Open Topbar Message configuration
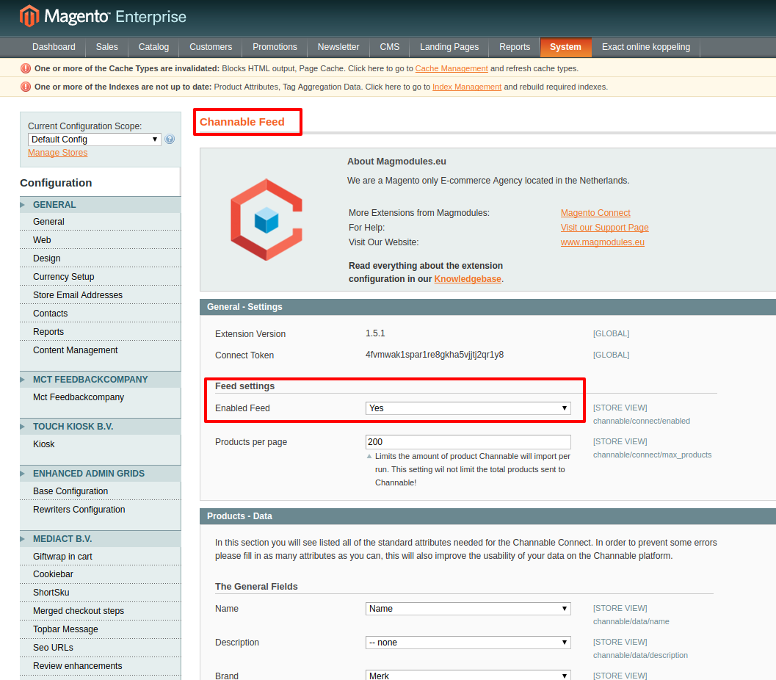Screen dimensions: 776x680 point(101,629)
